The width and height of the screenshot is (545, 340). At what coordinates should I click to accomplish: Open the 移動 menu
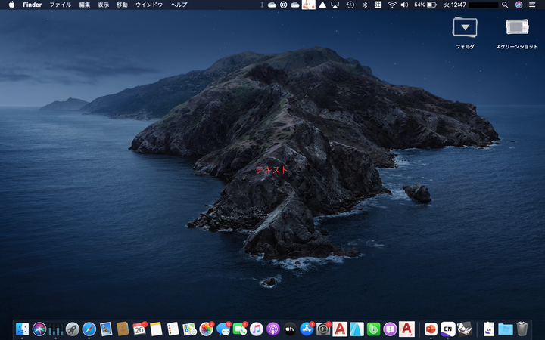122,5
